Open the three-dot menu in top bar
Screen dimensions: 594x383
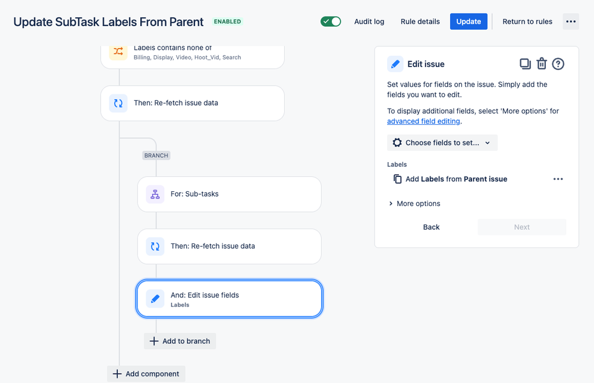(571, 21)
